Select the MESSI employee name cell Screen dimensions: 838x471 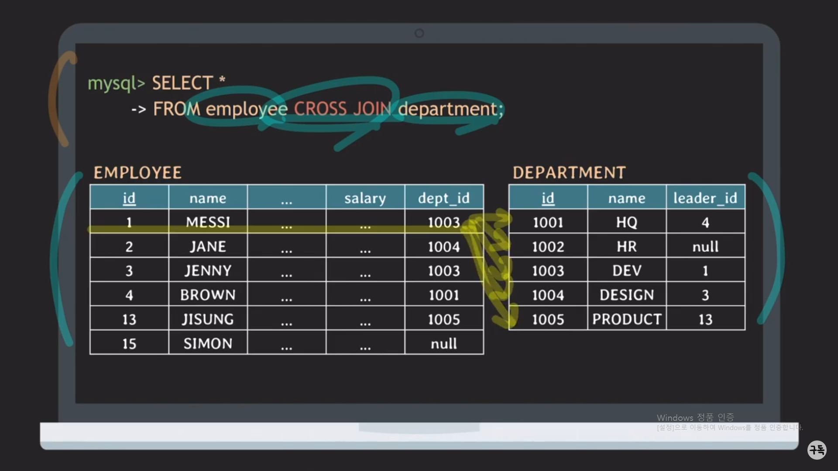point(208,222)
